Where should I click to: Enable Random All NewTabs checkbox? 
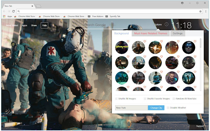pyautogui.click(x=174, y=99)
